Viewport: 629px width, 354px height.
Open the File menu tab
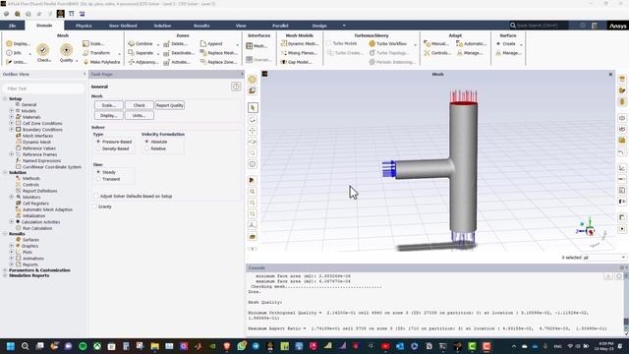pos(13,26)
